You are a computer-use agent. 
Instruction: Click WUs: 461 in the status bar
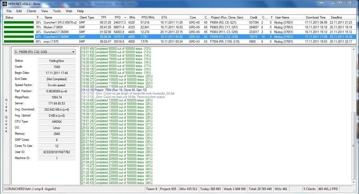pos(281,189)
